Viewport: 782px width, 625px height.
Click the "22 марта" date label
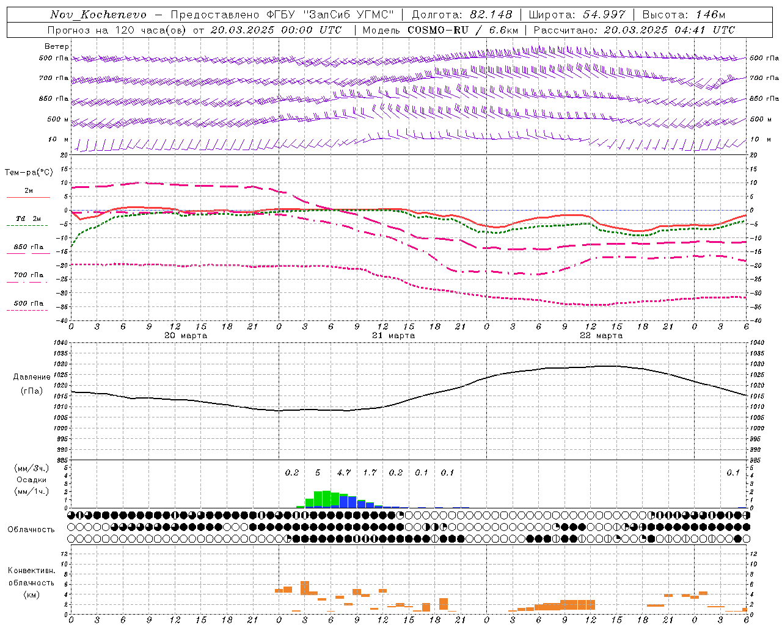tap(601, 336)
